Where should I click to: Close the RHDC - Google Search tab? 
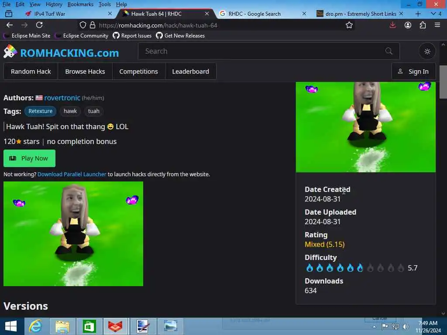tap(304, 14)
